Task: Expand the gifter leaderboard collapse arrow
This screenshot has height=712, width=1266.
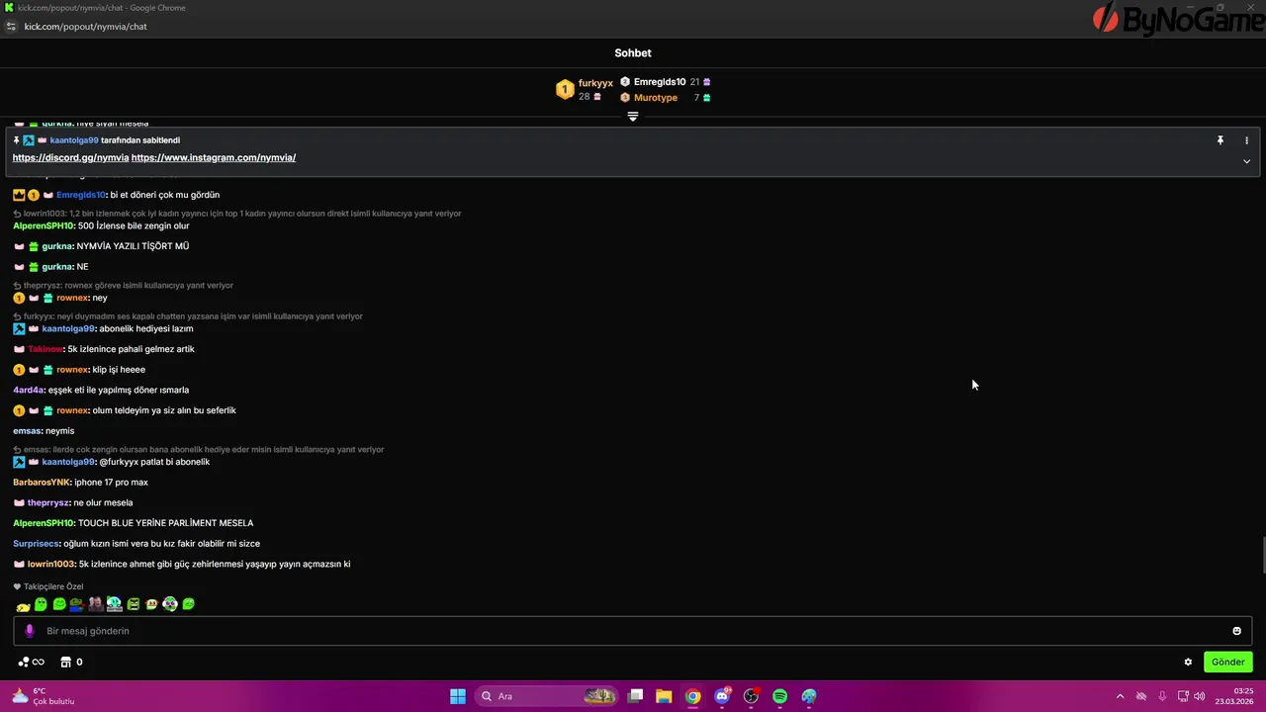Action: (x=633, y=116)
